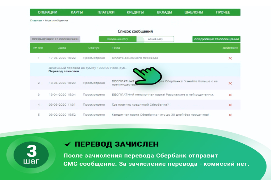Viewport: 271px width, 180px height.
Task: Select the ВКЛАДЫ menu item
Action: 164,12
